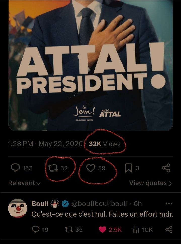Open Bouli's profile via display name
The height and width of the screenshot is (244, 181).
click(x=40, y=204)
